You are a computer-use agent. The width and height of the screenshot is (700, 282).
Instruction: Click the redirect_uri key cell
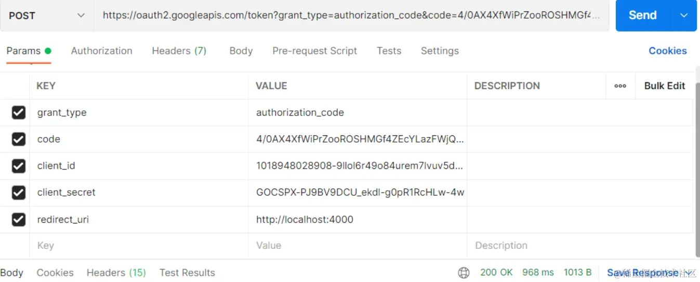click(x=139, y=219)
